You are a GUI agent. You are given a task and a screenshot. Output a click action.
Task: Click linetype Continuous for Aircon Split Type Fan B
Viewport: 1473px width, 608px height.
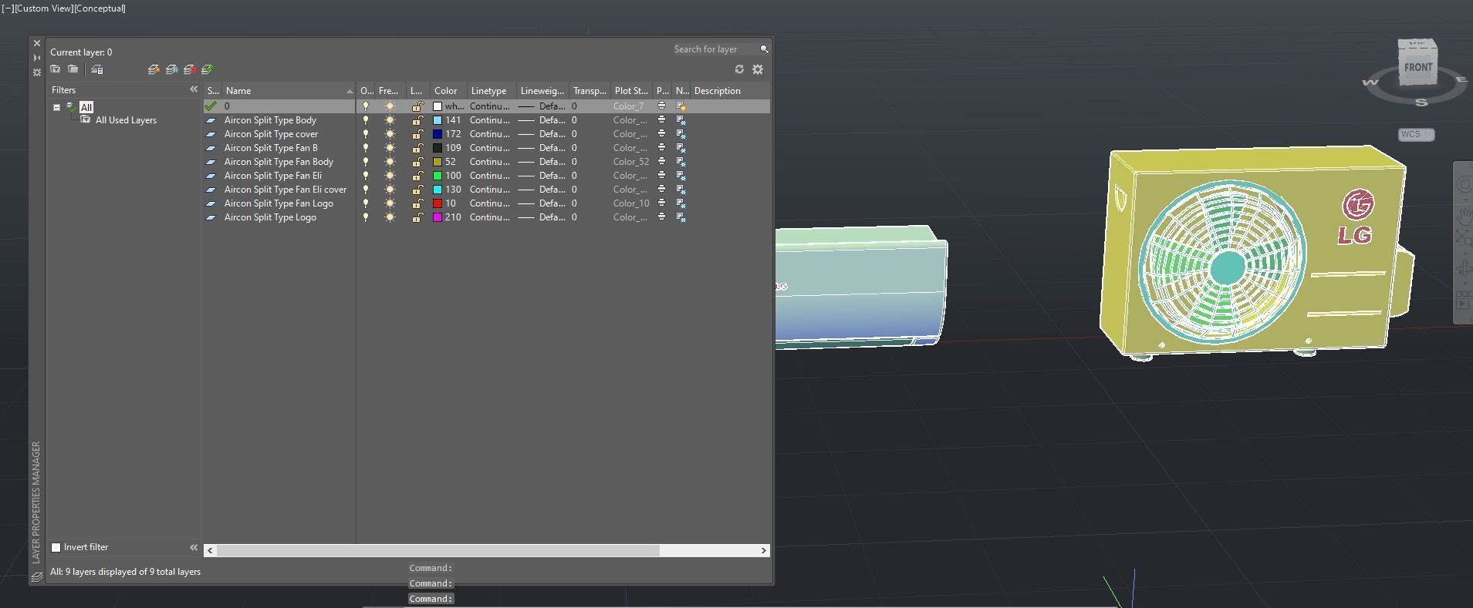(x=489, y=148)
